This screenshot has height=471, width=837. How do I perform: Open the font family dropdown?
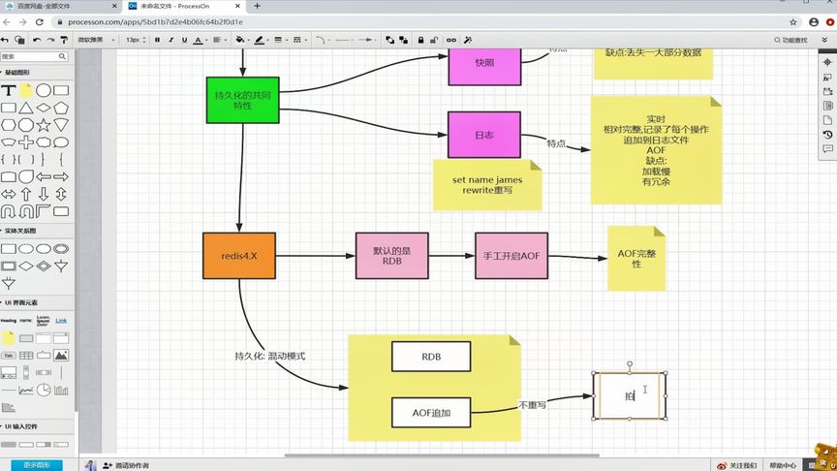[97, 40]
